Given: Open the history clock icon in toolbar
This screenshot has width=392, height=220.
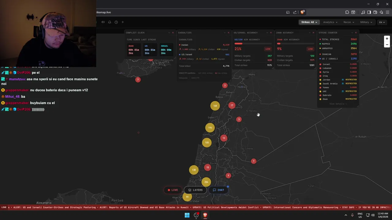Looking at the screenshot, I should (116, 22).
